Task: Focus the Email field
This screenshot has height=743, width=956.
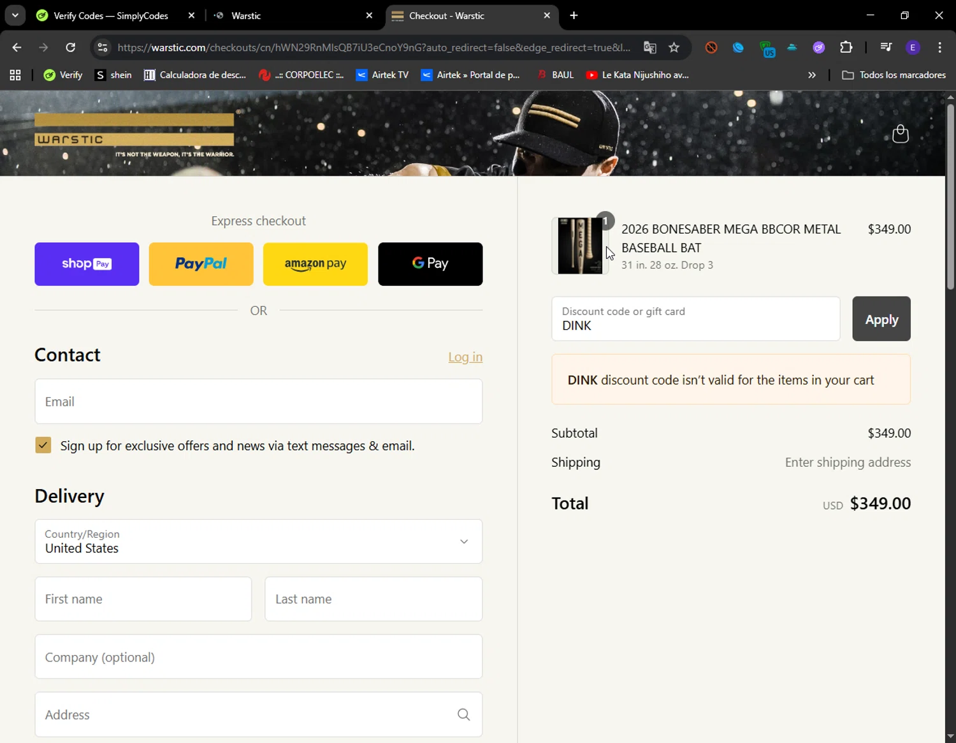Action: point(259,401)
